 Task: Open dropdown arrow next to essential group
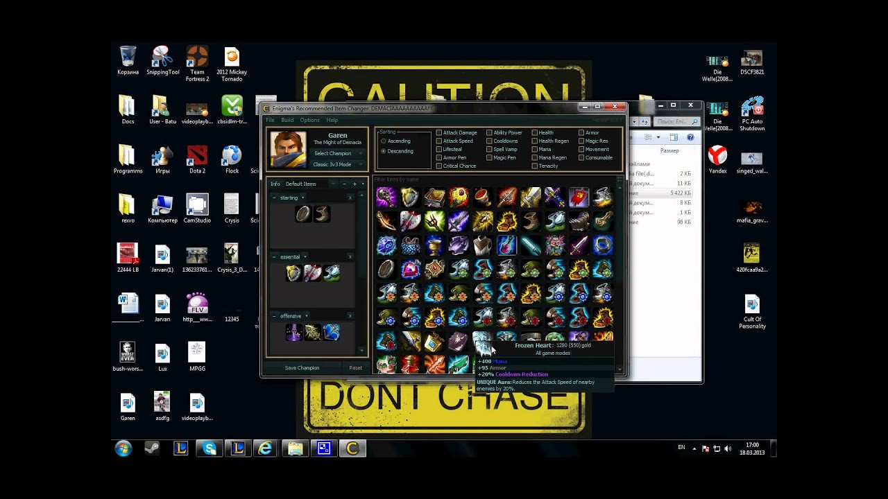click(x=305, y=257)
